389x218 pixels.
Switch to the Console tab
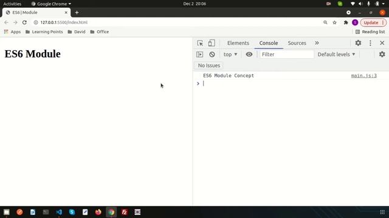pos(269,43)
